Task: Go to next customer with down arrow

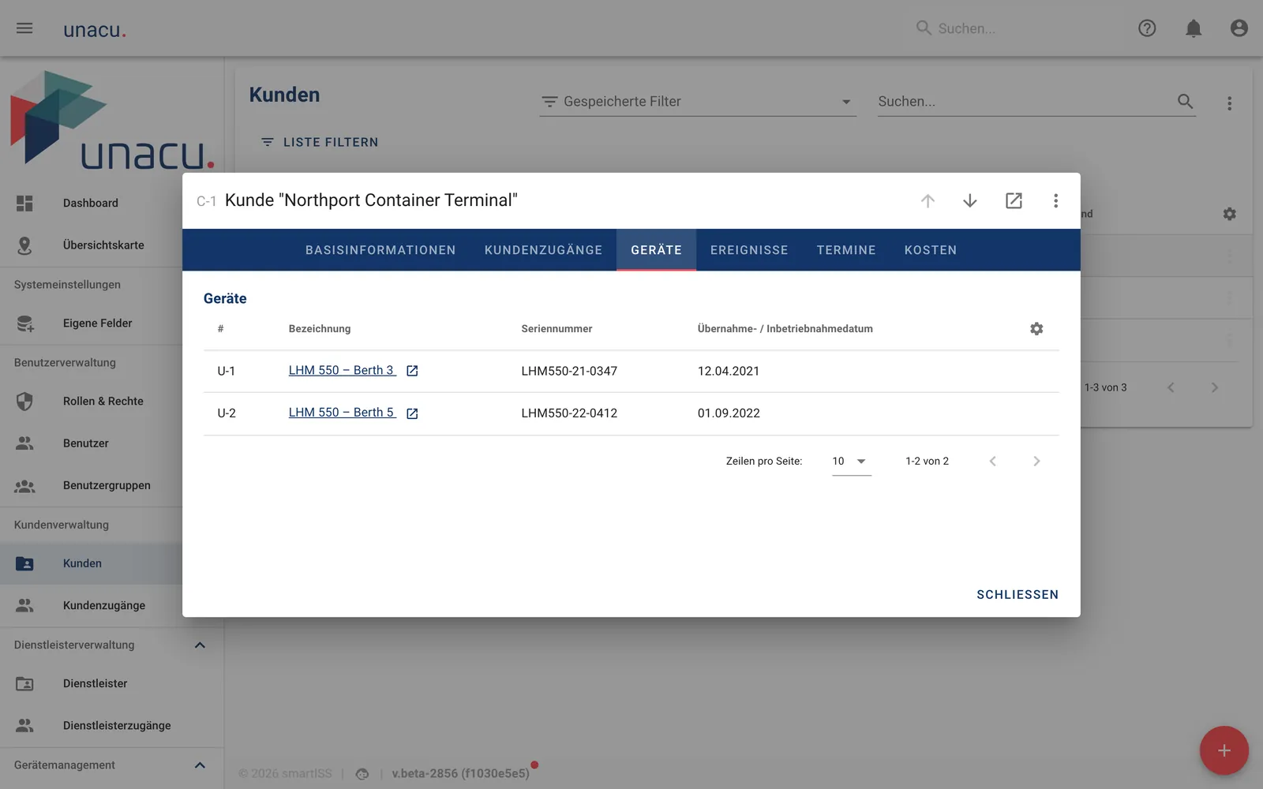Action: click(970, 200)
